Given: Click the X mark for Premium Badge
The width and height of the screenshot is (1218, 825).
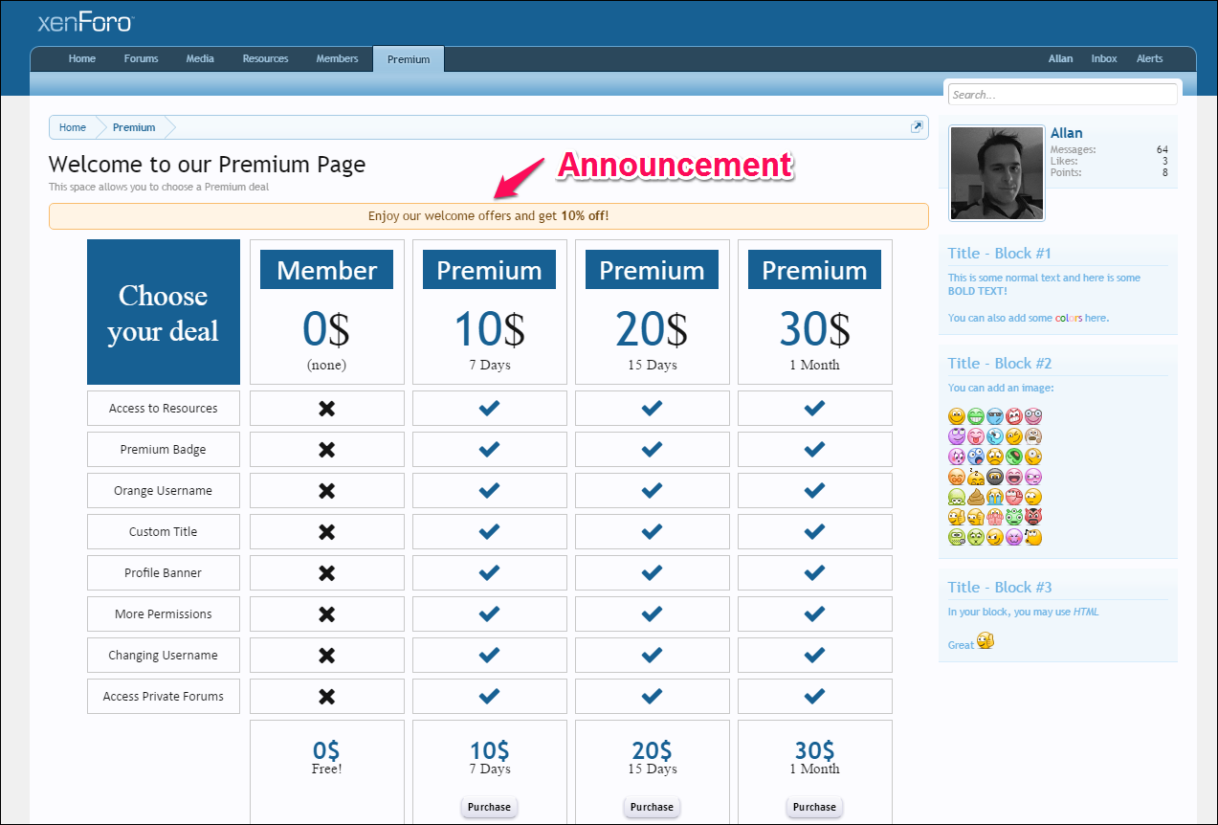Looking at the screenshot, I should click(326, 450).
